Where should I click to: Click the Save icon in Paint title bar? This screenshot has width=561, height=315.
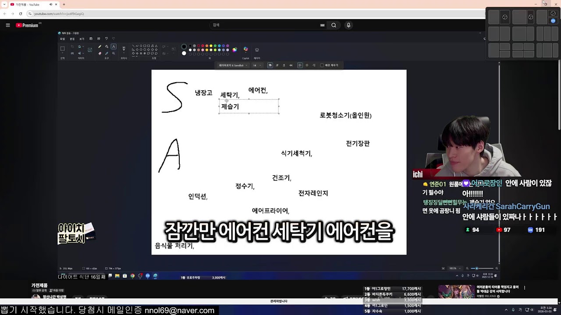(x=91, y=38)
